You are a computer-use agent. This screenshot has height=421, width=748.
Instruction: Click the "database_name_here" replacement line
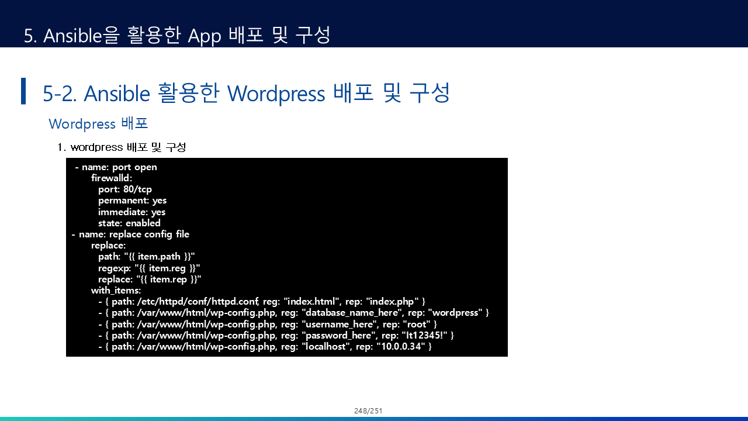tap(293, 313)
